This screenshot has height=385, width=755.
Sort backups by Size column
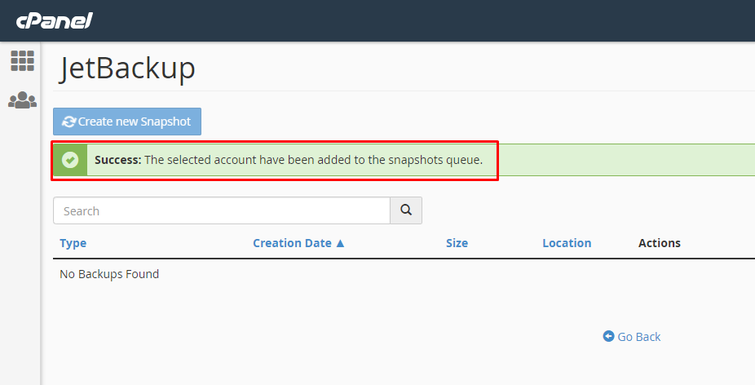pos(457,243)
